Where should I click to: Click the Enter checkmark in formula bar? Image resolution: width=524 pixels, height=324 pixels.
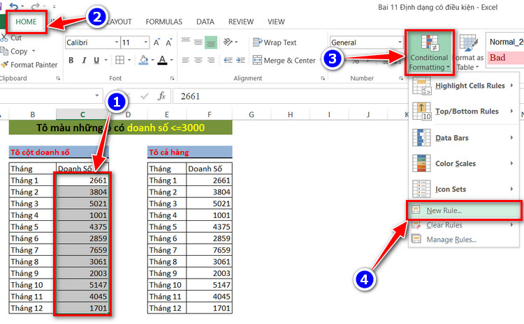[x=145, y=96]
